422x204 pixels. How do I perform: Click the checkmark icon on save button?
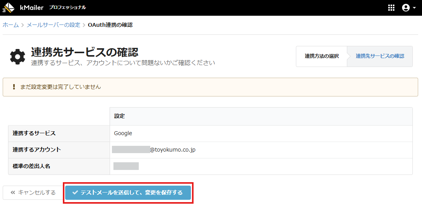coord(75,193)
